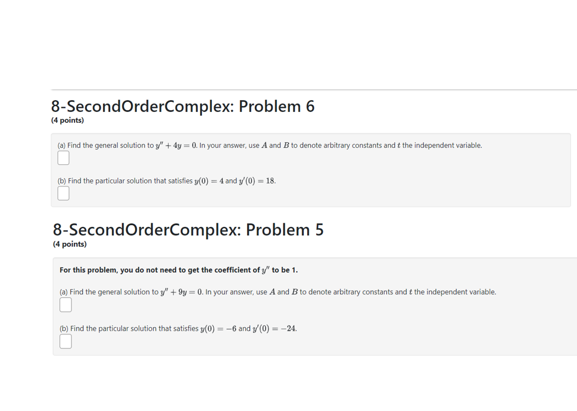Open the Problem 5 heading link

pyautogui.click(x=188, y=229)
